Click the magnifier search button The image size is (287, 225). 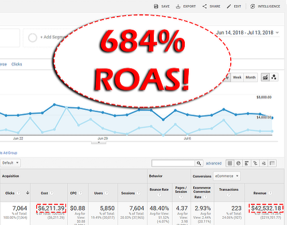(x=199, y=163)
